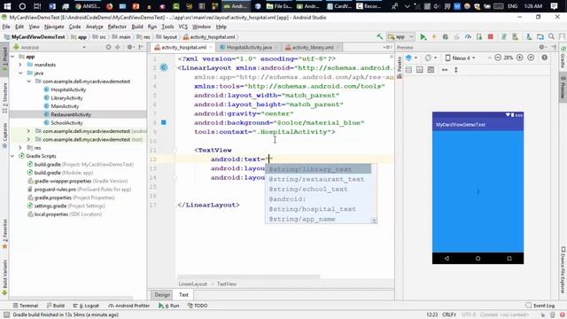Switch to the Design tab at the editor bottom
The width and height of the screenshot is (567, 319).
tap(162, 295)
